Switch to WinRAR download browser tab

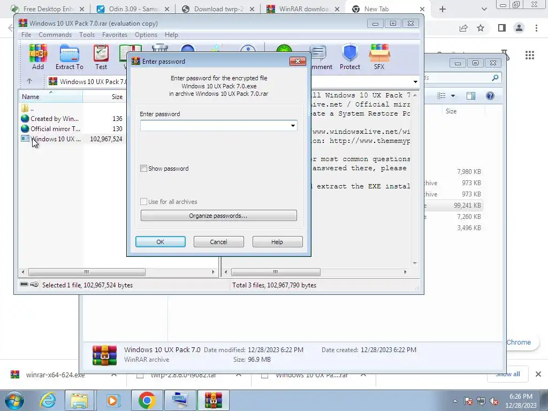pos(303,9)
